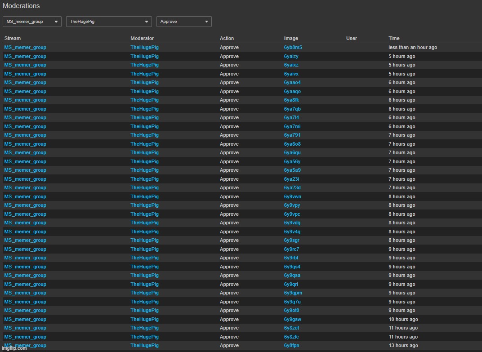Open image link 6yb8m5
The height and width of the screenshot is (352, 482).
click(x=293, y=47)
